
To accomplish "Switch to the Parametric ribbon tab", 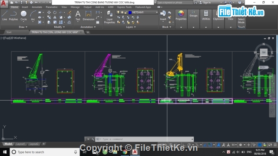I will [52, 7].
